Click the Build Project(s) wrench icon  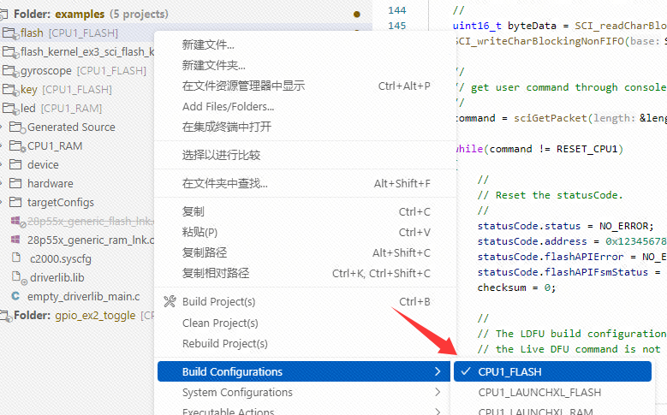click(170, 301)
